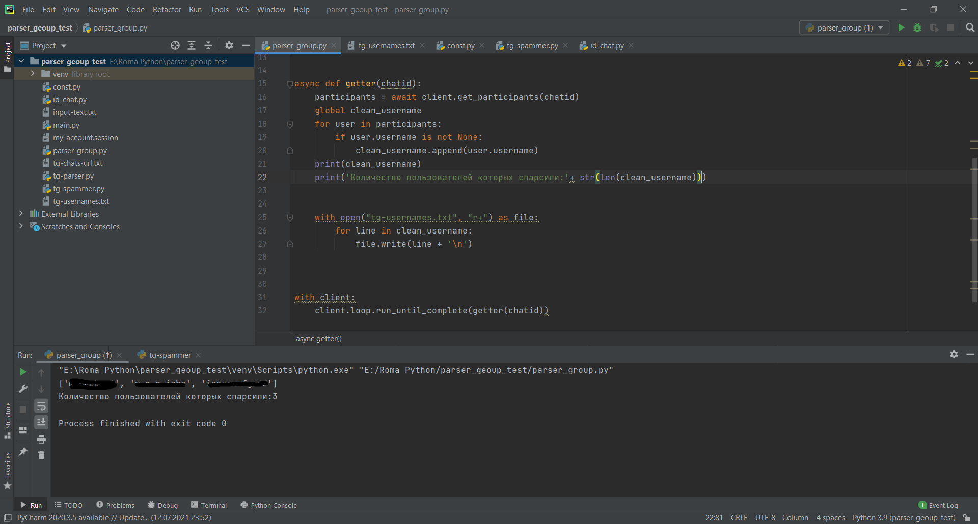Minimize the Run tool window
Viewport: 978px width, 524px height.
(970, 354)
